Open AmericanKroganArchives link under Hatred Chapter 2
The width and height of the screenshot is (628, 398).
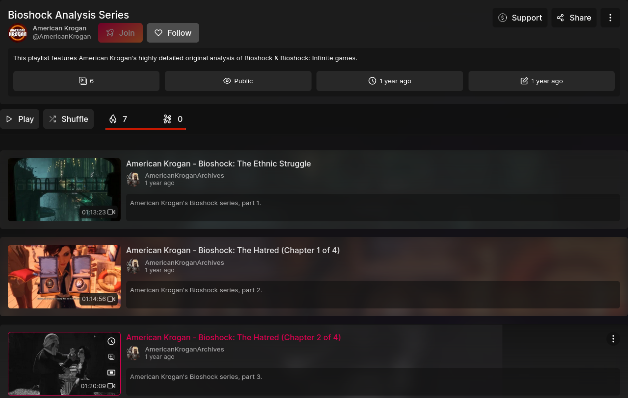click(x=184, y=350)
